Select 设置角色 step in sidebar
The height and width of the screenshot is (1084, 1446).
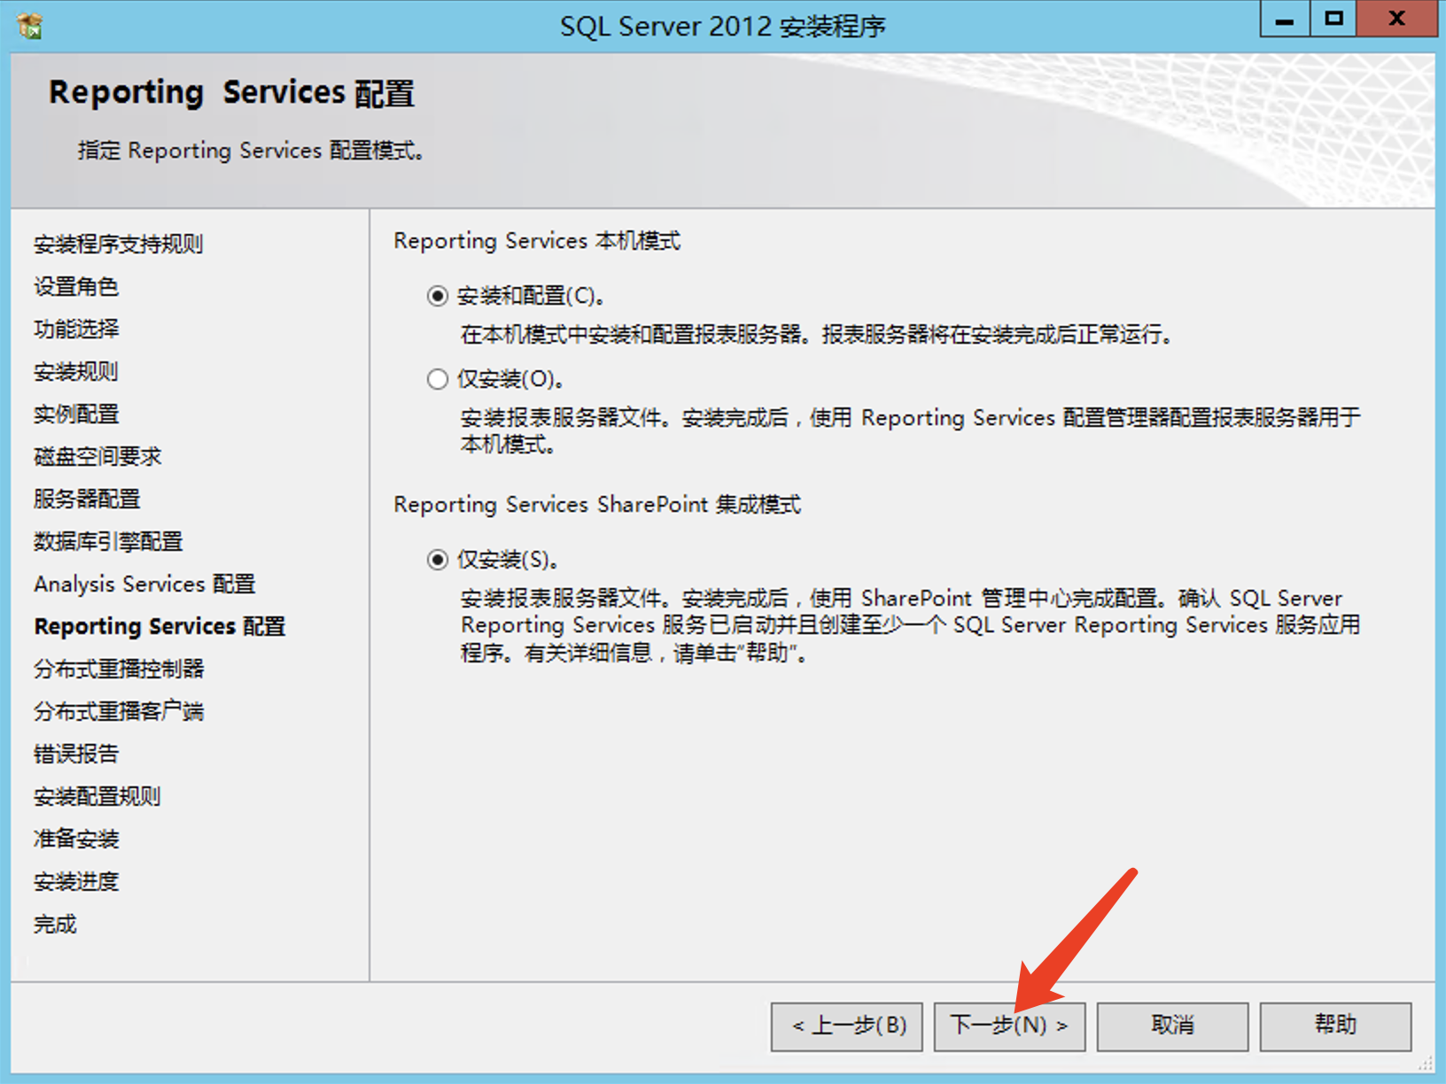coord(76,287)
